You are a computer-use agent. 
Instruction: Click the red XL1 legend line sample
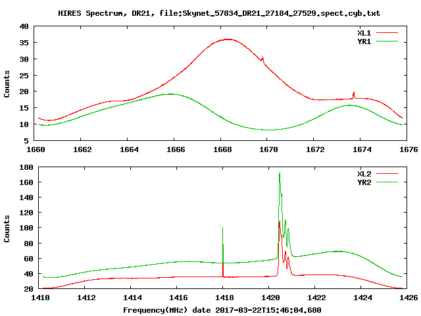click(x=389, y=32)
